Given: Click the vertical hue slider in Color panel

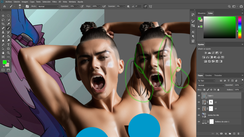Looking at the screenshot, I should click(x=240, y=27).
